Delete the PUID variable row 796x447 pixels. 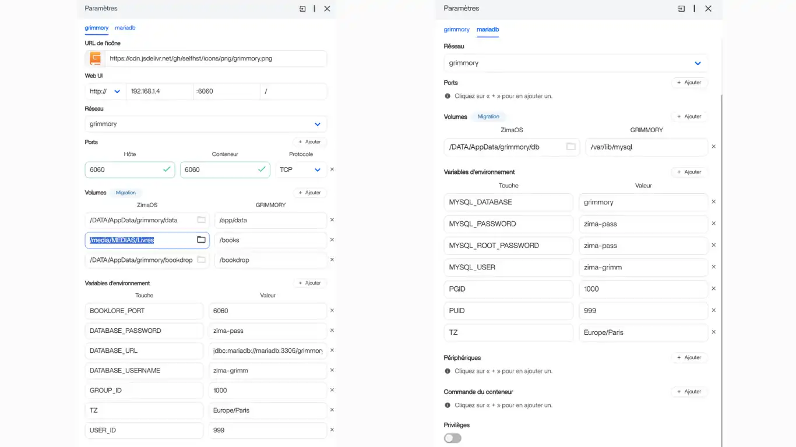click(x=714, y=310)
